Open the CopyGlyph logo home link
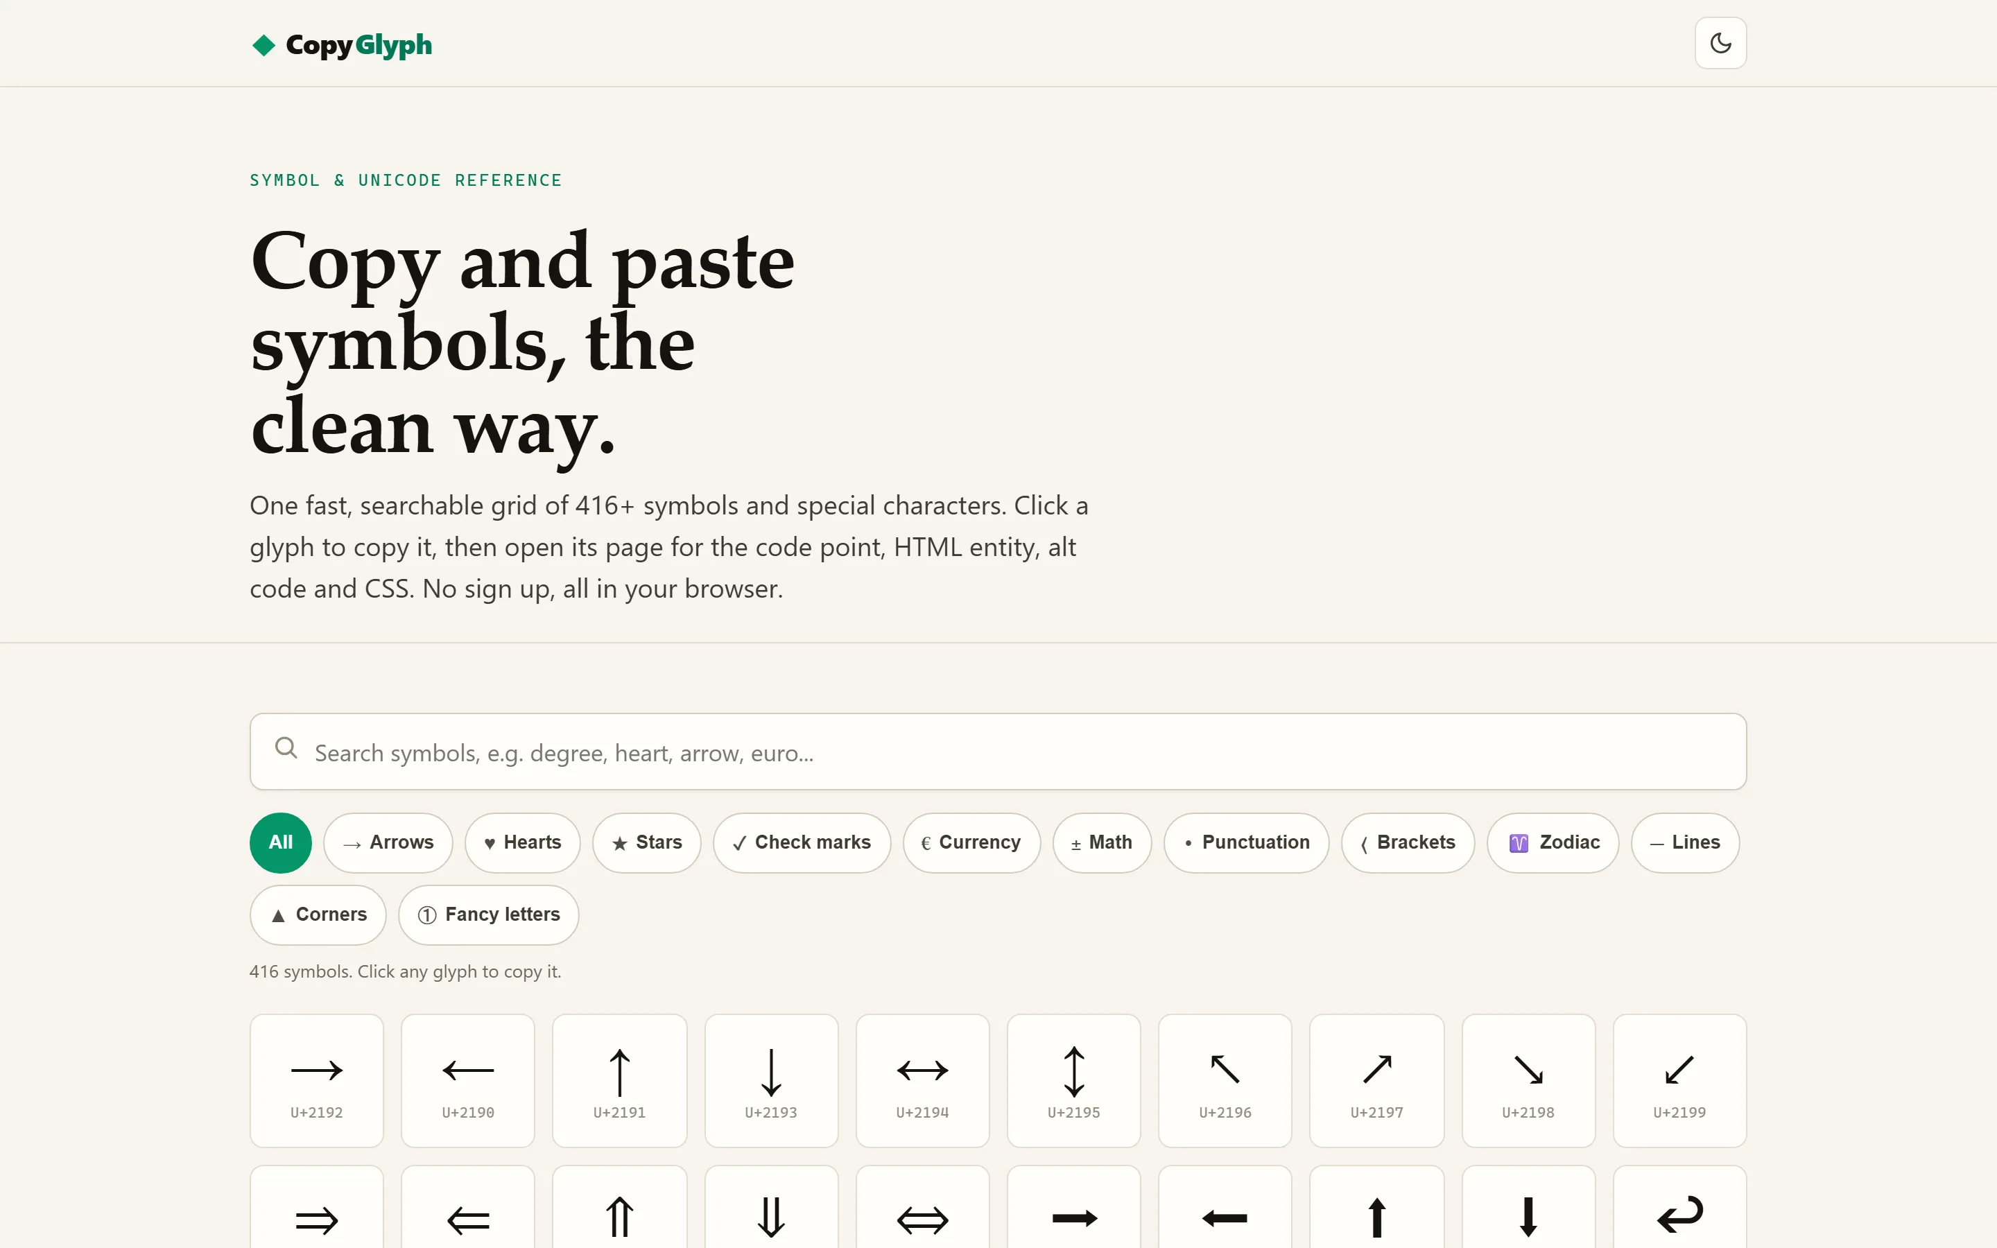 [342, 44]
